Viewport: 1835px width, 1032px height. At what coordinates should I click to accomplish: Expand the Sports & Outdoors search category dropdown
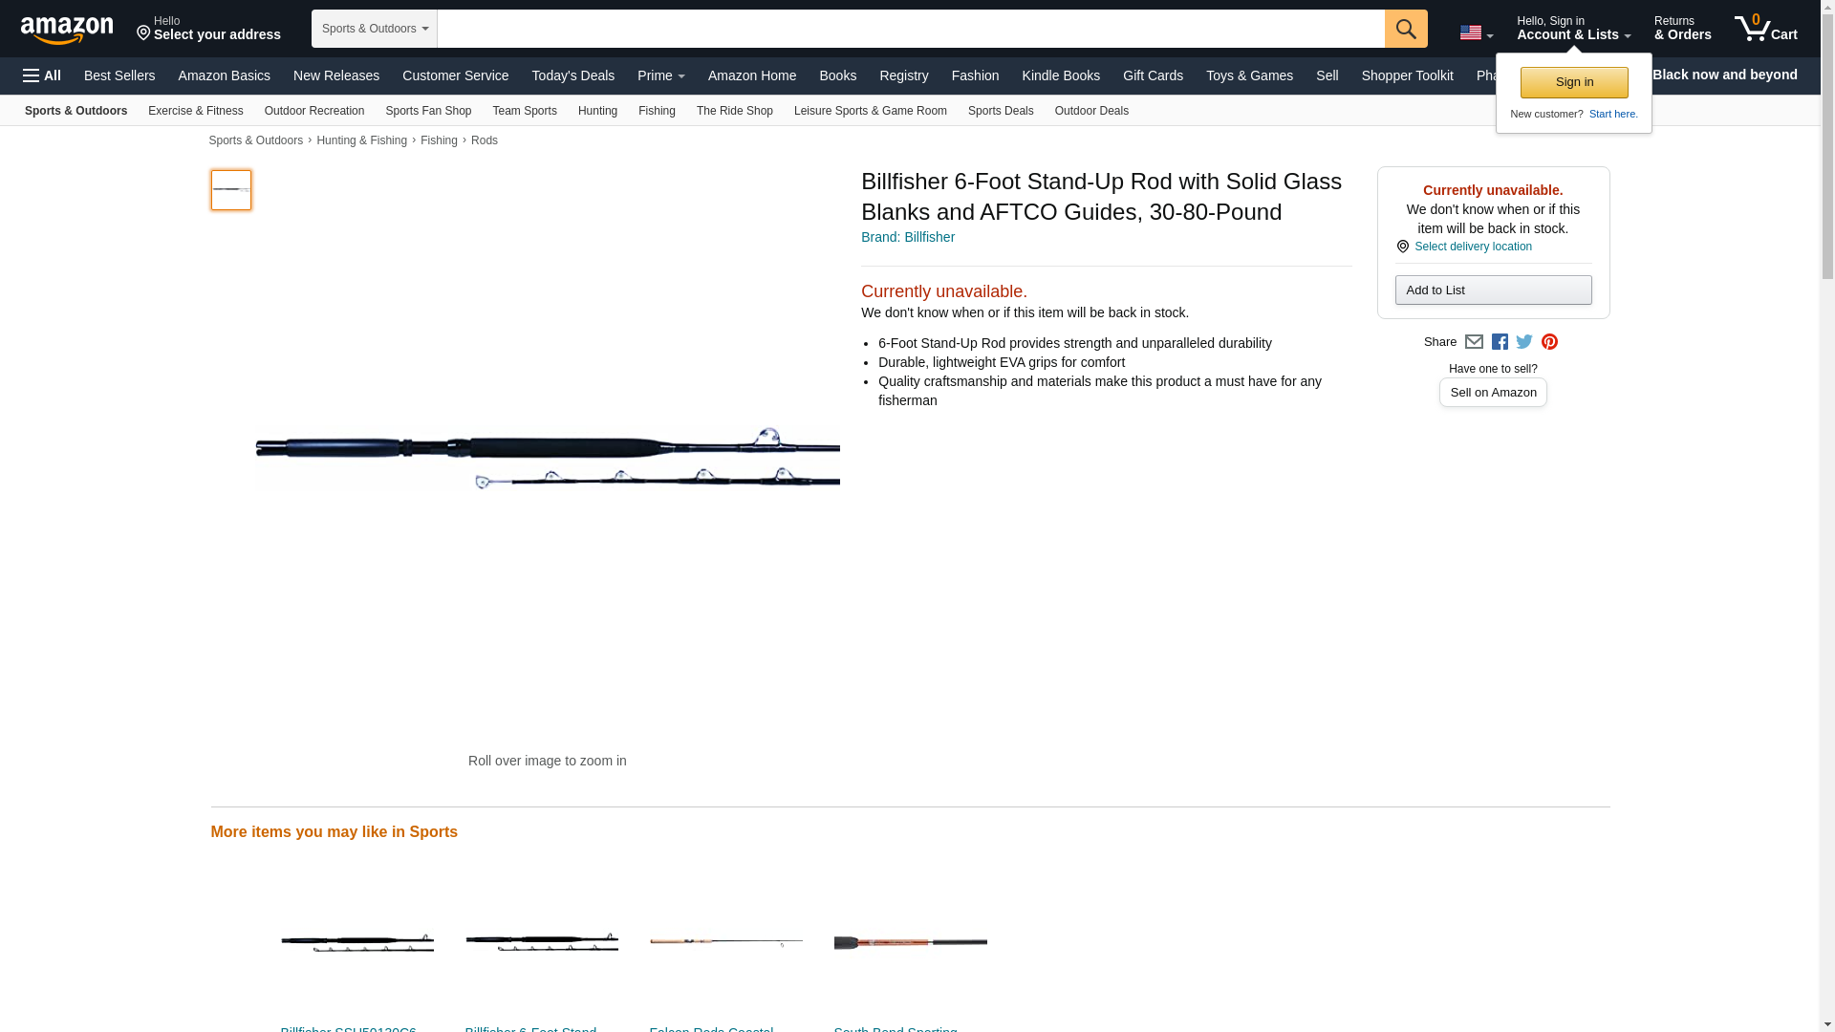tap(375, 29)
